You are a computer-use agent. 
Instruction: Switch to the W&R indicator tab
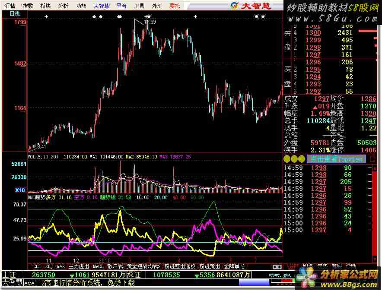pyautogui.click(x=61, y=266)
